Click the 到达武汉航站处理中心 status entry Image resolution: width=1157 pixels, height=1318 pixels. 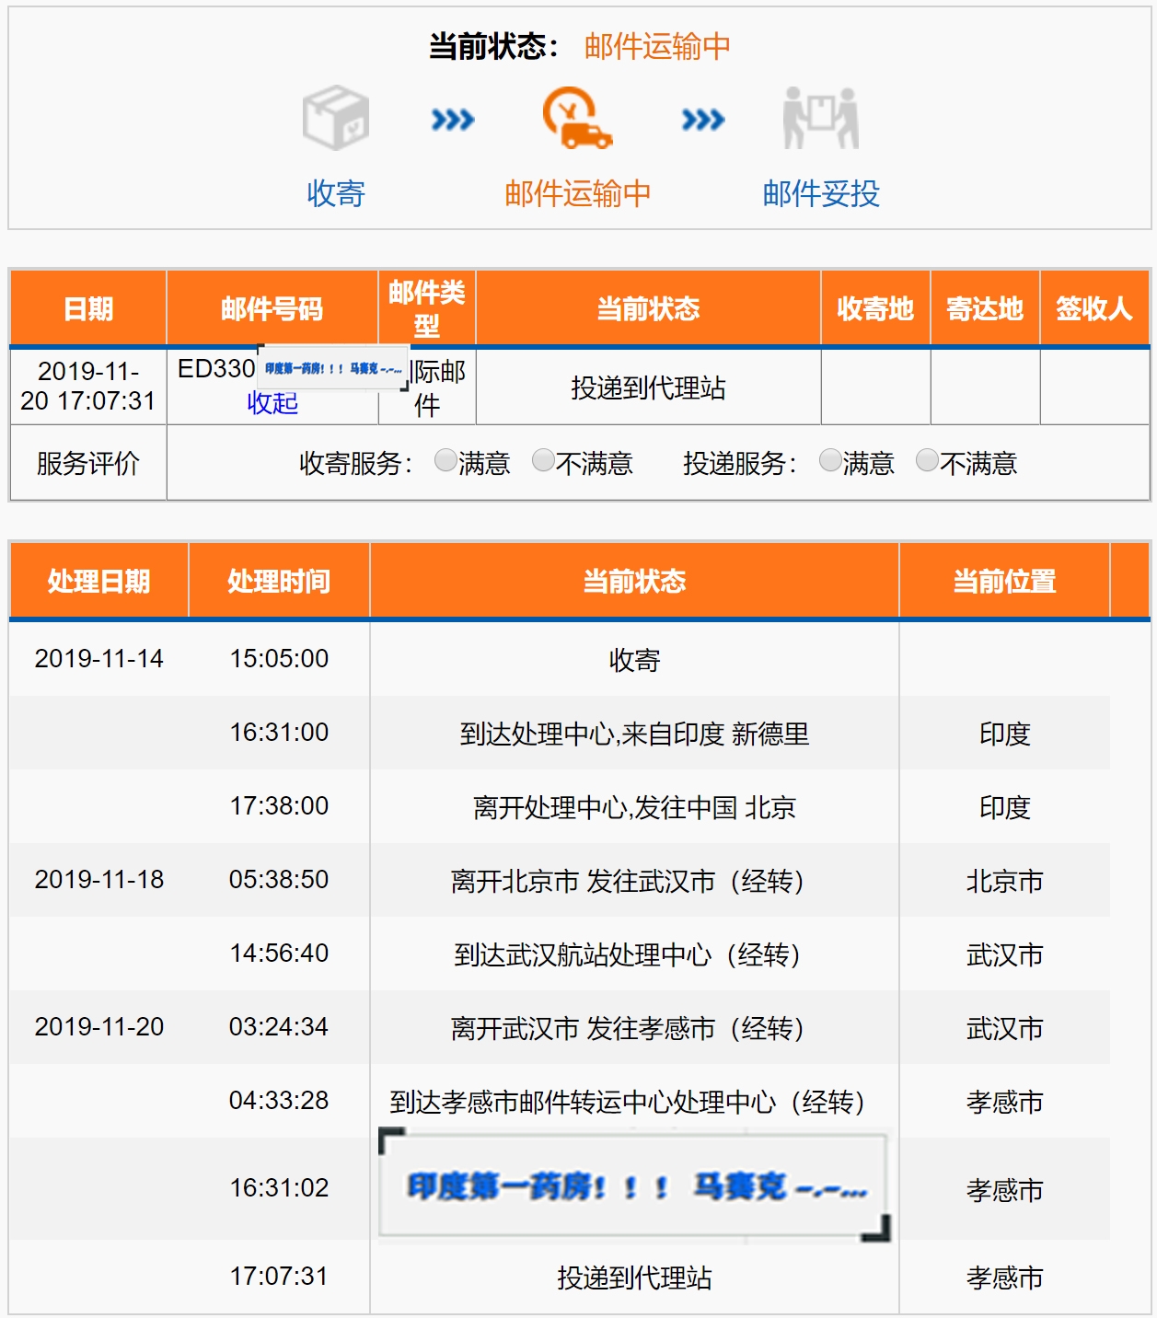pyautogui.click(x=634, y=954)
